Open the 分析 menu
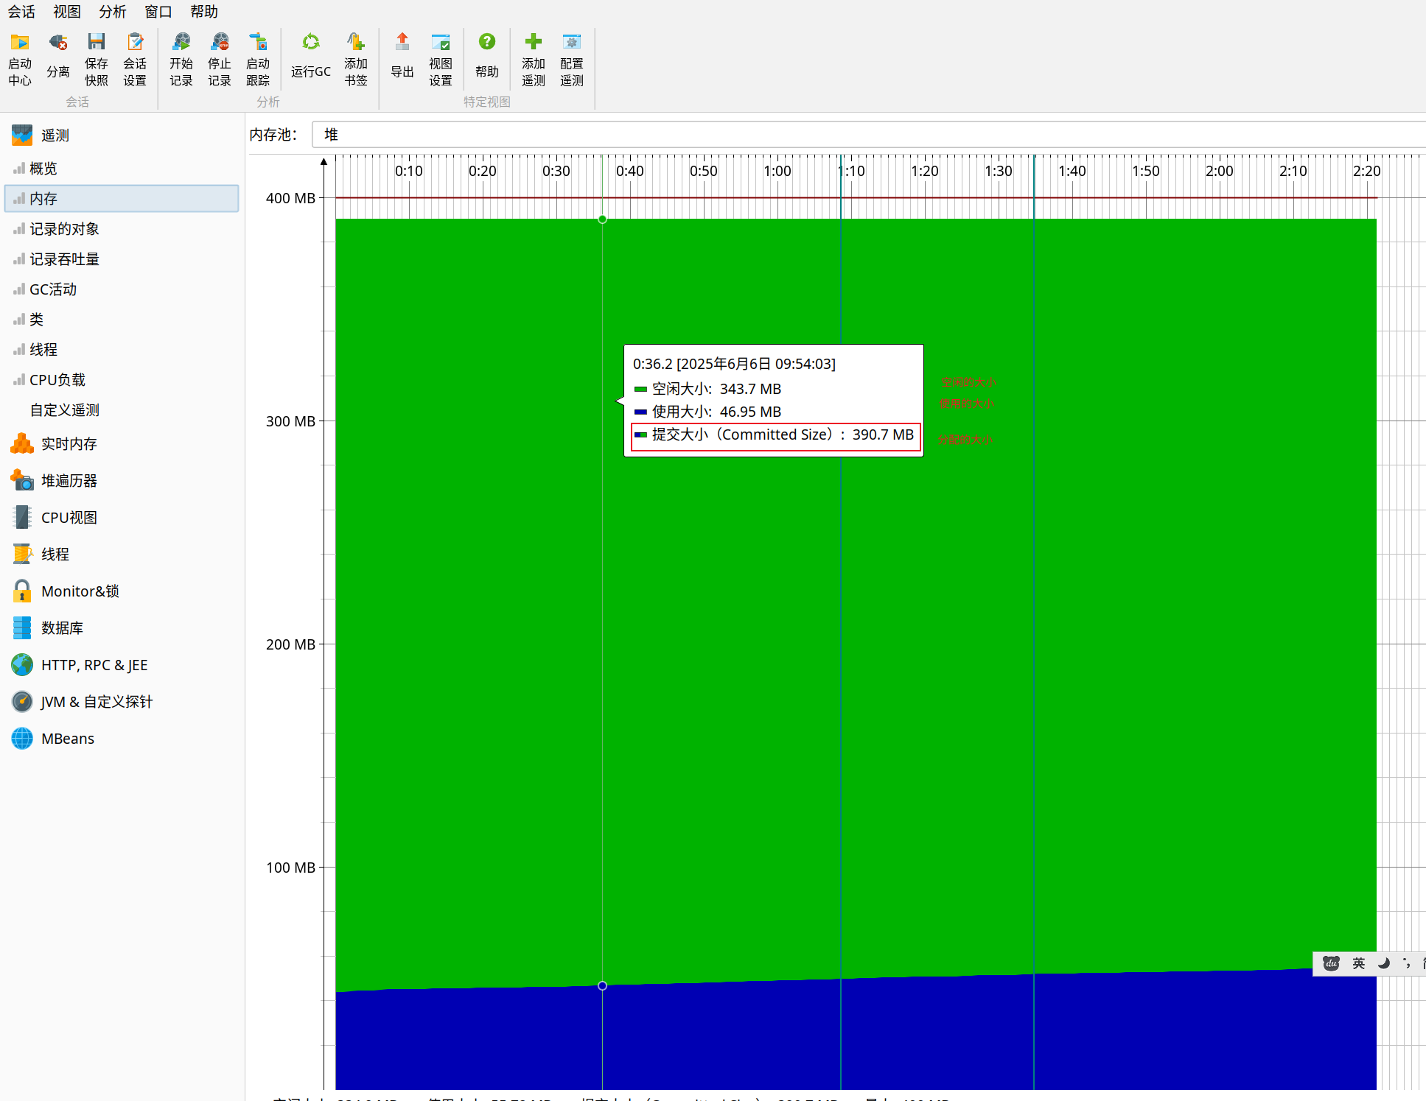The image size is (1426, 1101). pyautogui.click(x=112, y=12)
